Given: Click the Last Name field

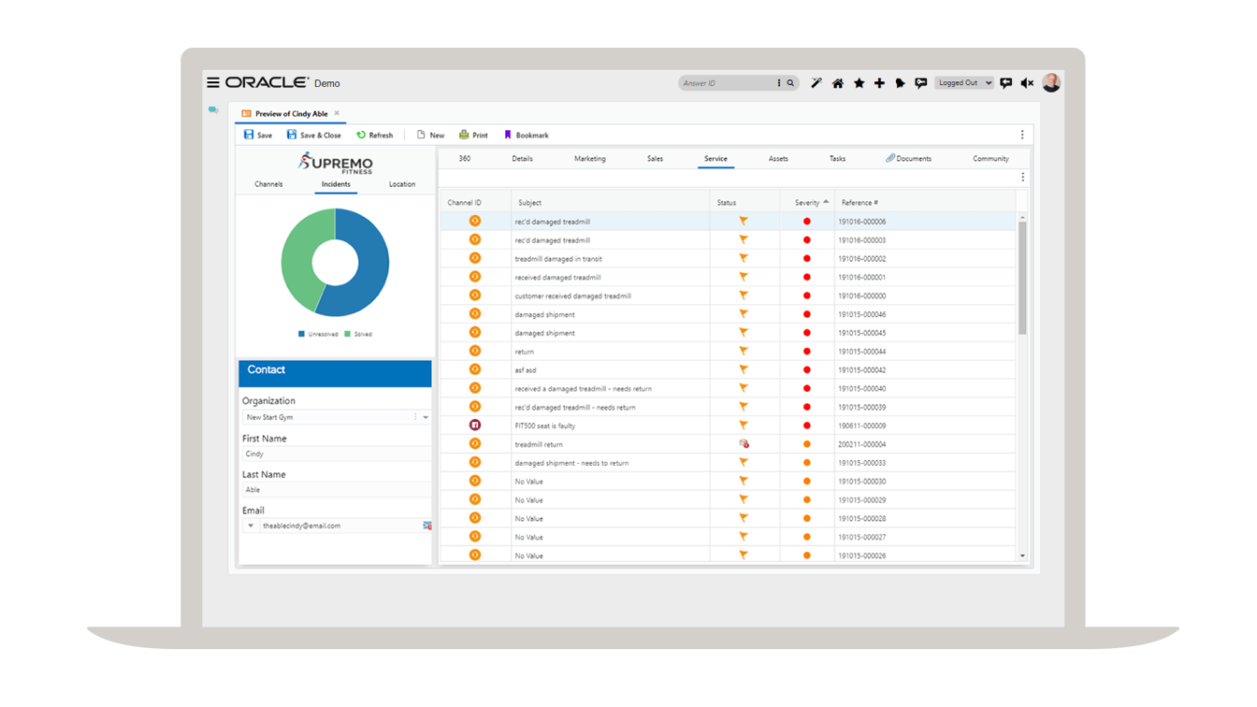Looking at the screenshot, I should 335,490.
